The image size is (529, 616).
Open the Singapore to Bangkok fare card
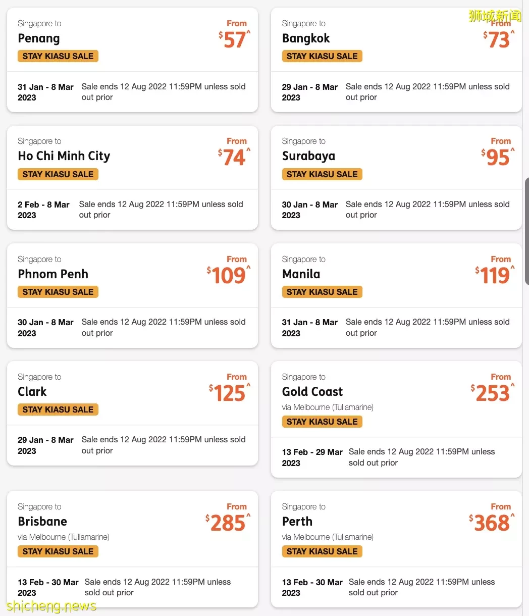(x=396, y=60)
